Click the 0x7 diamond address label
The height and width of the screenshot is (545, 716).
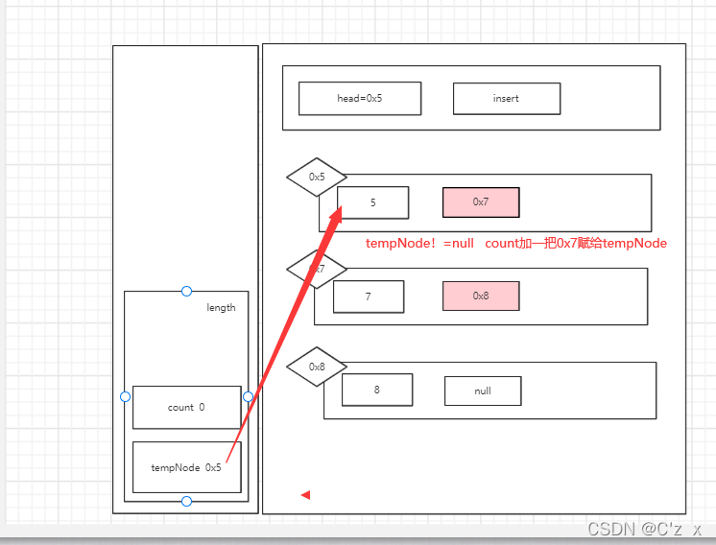(317, 269)
